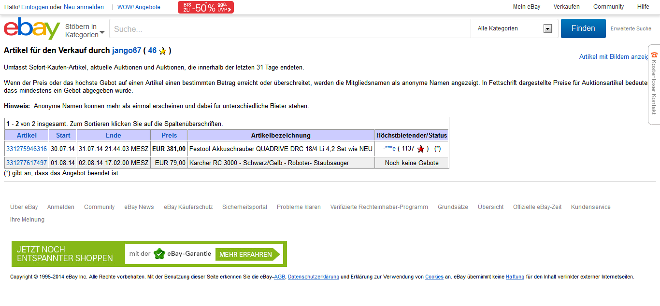Click Artikelbezeichnung column header
The image size is (660, 306).
[x=281, y=135]
